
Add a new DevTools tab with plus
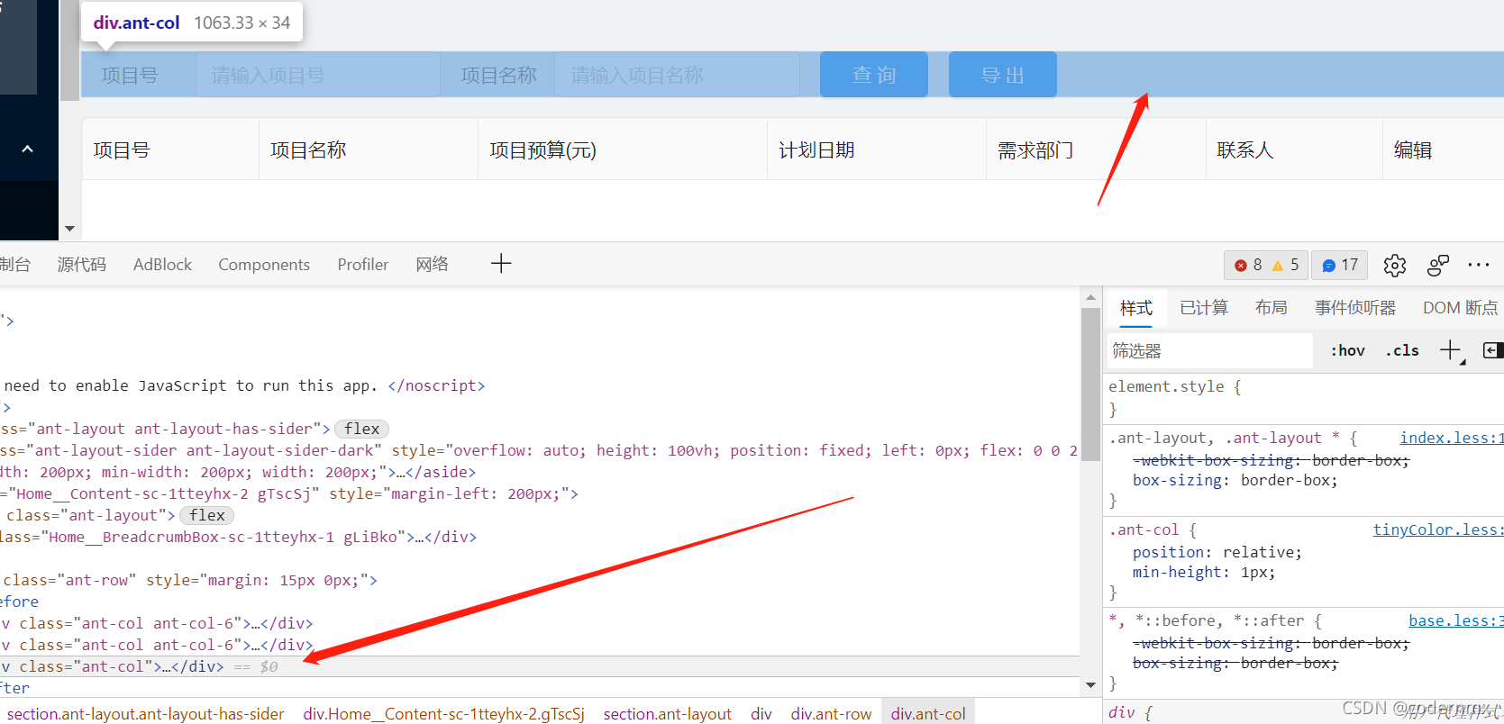501,264
